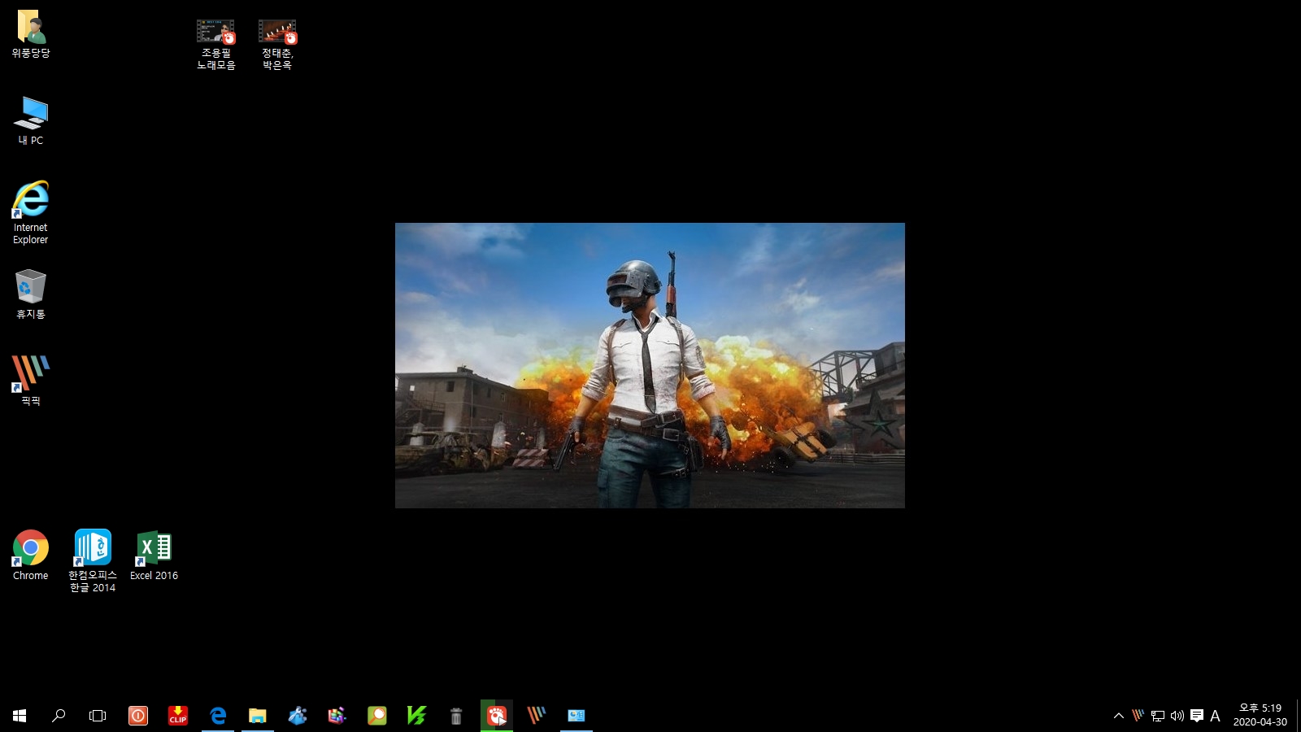Viewport: 1301px width, 732px height.
Task: Switch to GOM Player in taskbar
Action: pos(497,716)
